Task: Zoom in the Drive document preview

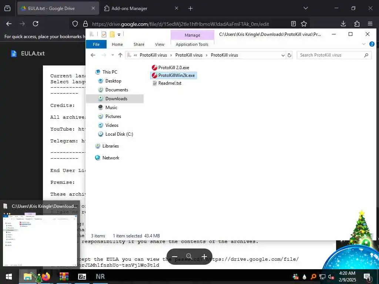Action: point(204,257)
